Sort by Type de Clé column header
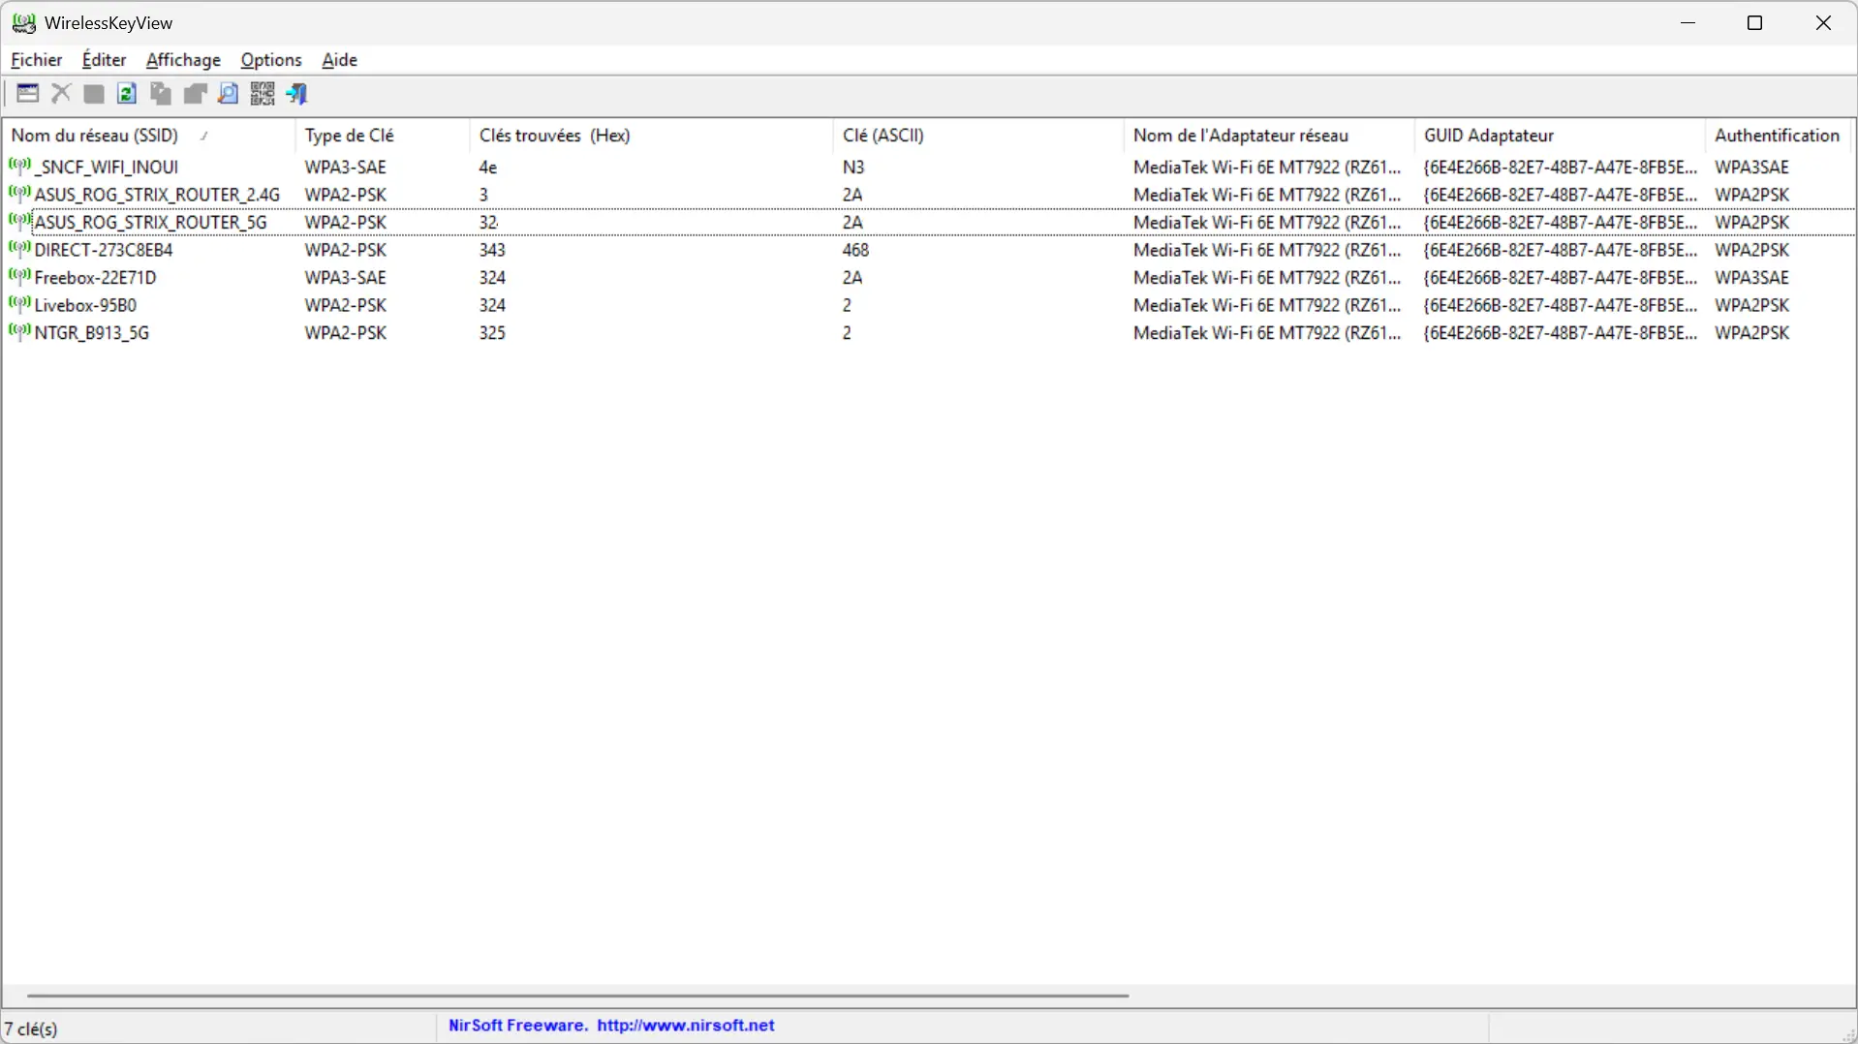 (383, 136)
